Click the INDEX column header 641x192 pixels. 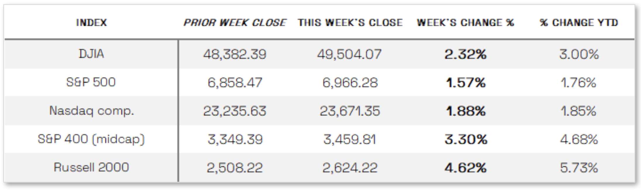[x=91, y=22]
